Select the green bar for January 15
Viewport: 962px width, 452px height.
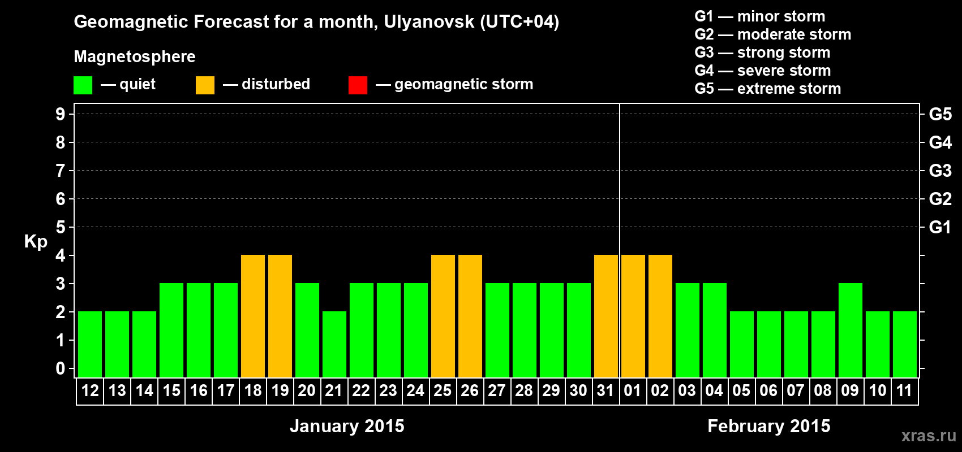pos(171,330)
